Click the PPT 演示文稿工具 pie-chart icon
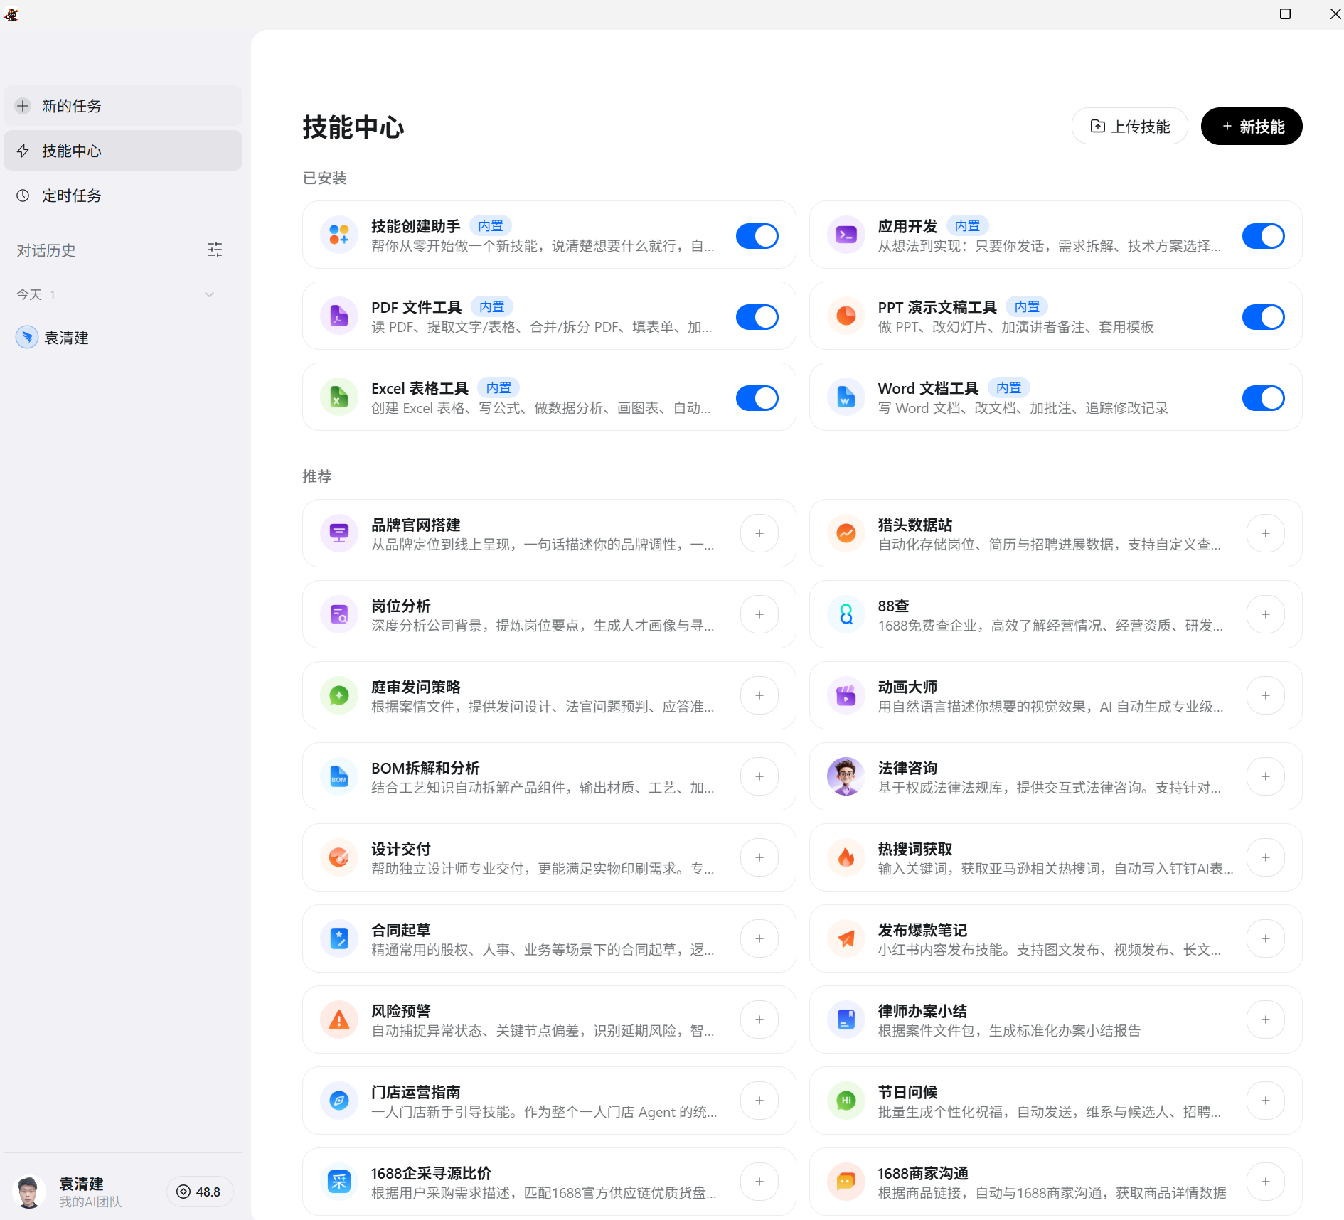Screen dimensions: 1344x1220 click(x=846, y=316)
